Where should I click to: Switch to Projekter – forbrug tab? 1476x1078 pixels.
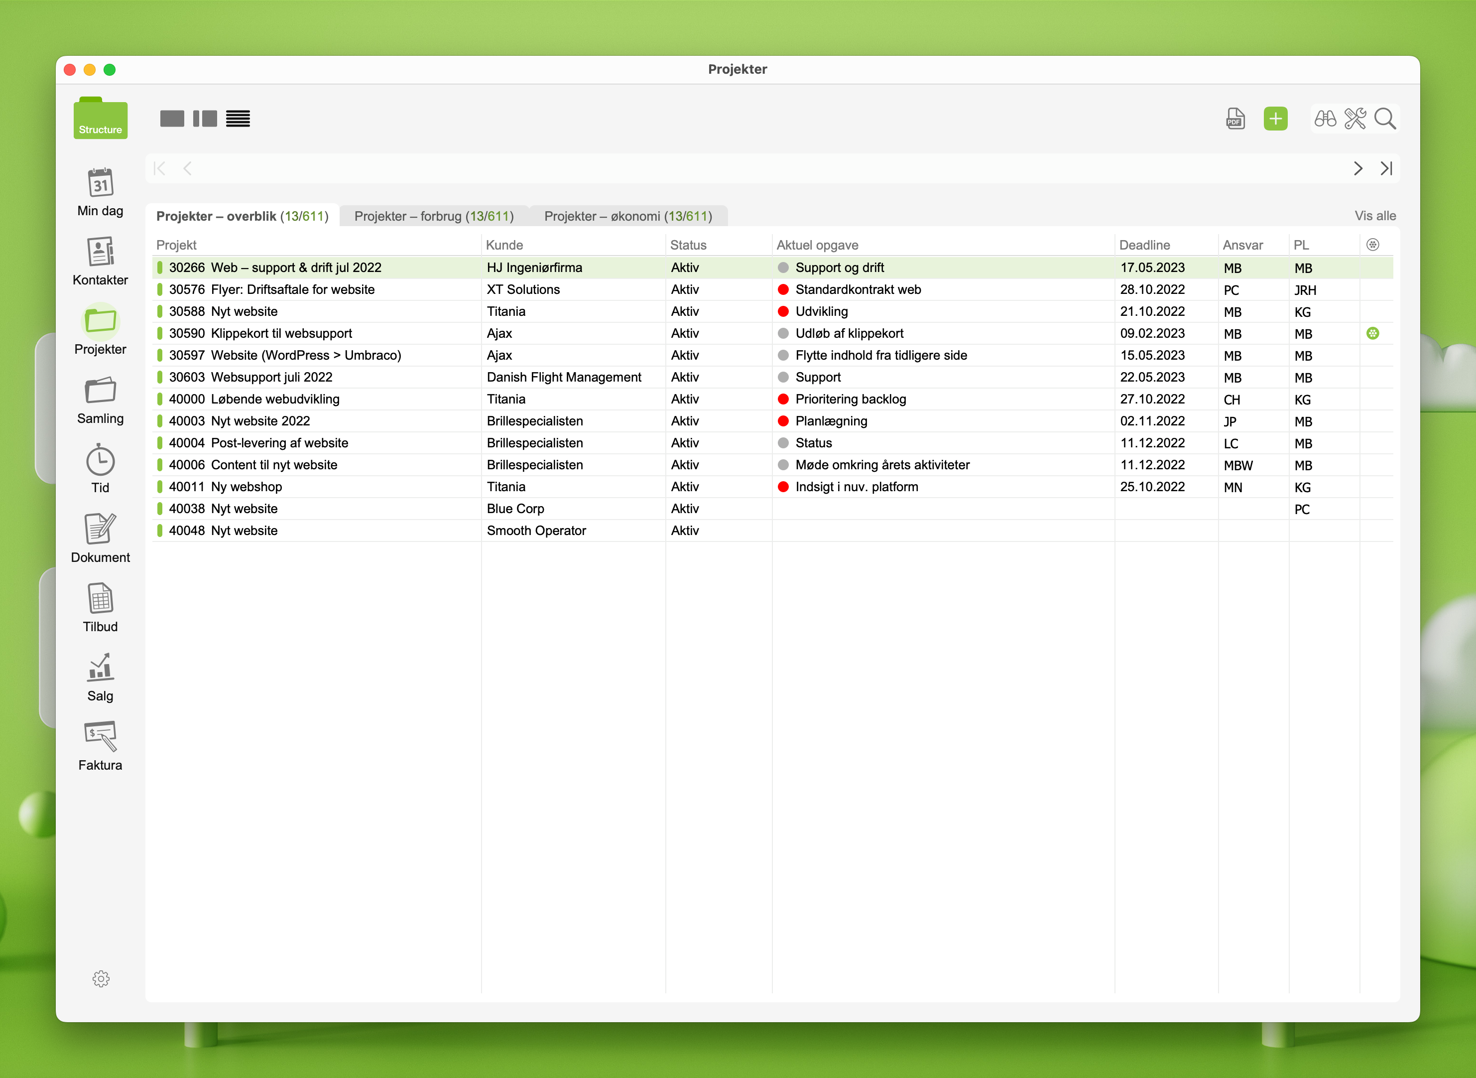click(434, 216)
